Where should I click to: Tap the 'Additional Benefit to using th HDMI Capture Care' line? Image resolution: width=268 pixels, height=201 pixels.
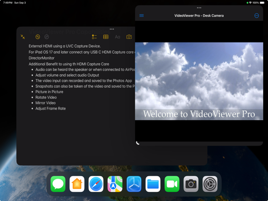pos(69,64)
